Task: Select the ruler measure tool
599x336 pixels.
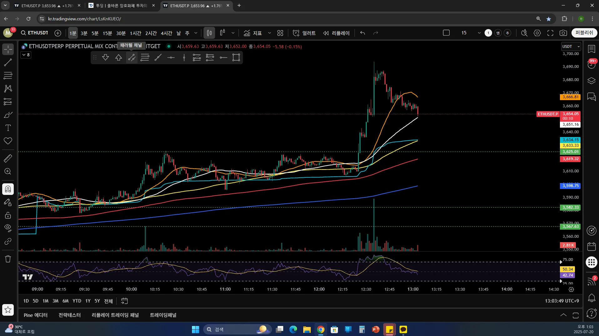Action: coord(8,158)
